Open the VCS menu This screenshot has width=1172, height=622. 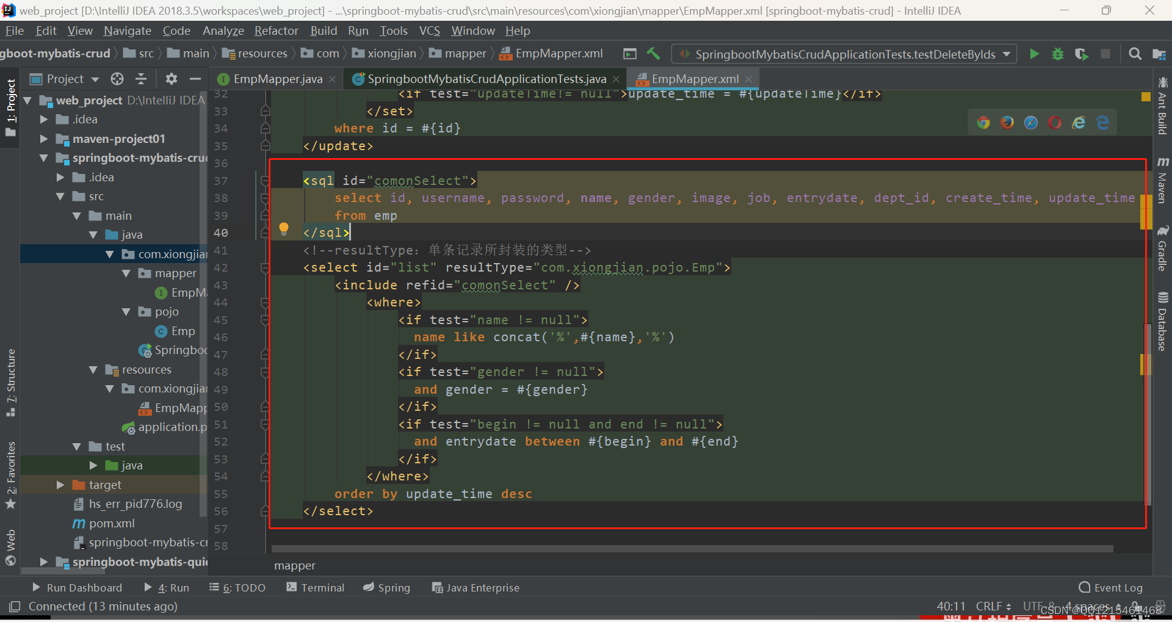coord(429,31)
